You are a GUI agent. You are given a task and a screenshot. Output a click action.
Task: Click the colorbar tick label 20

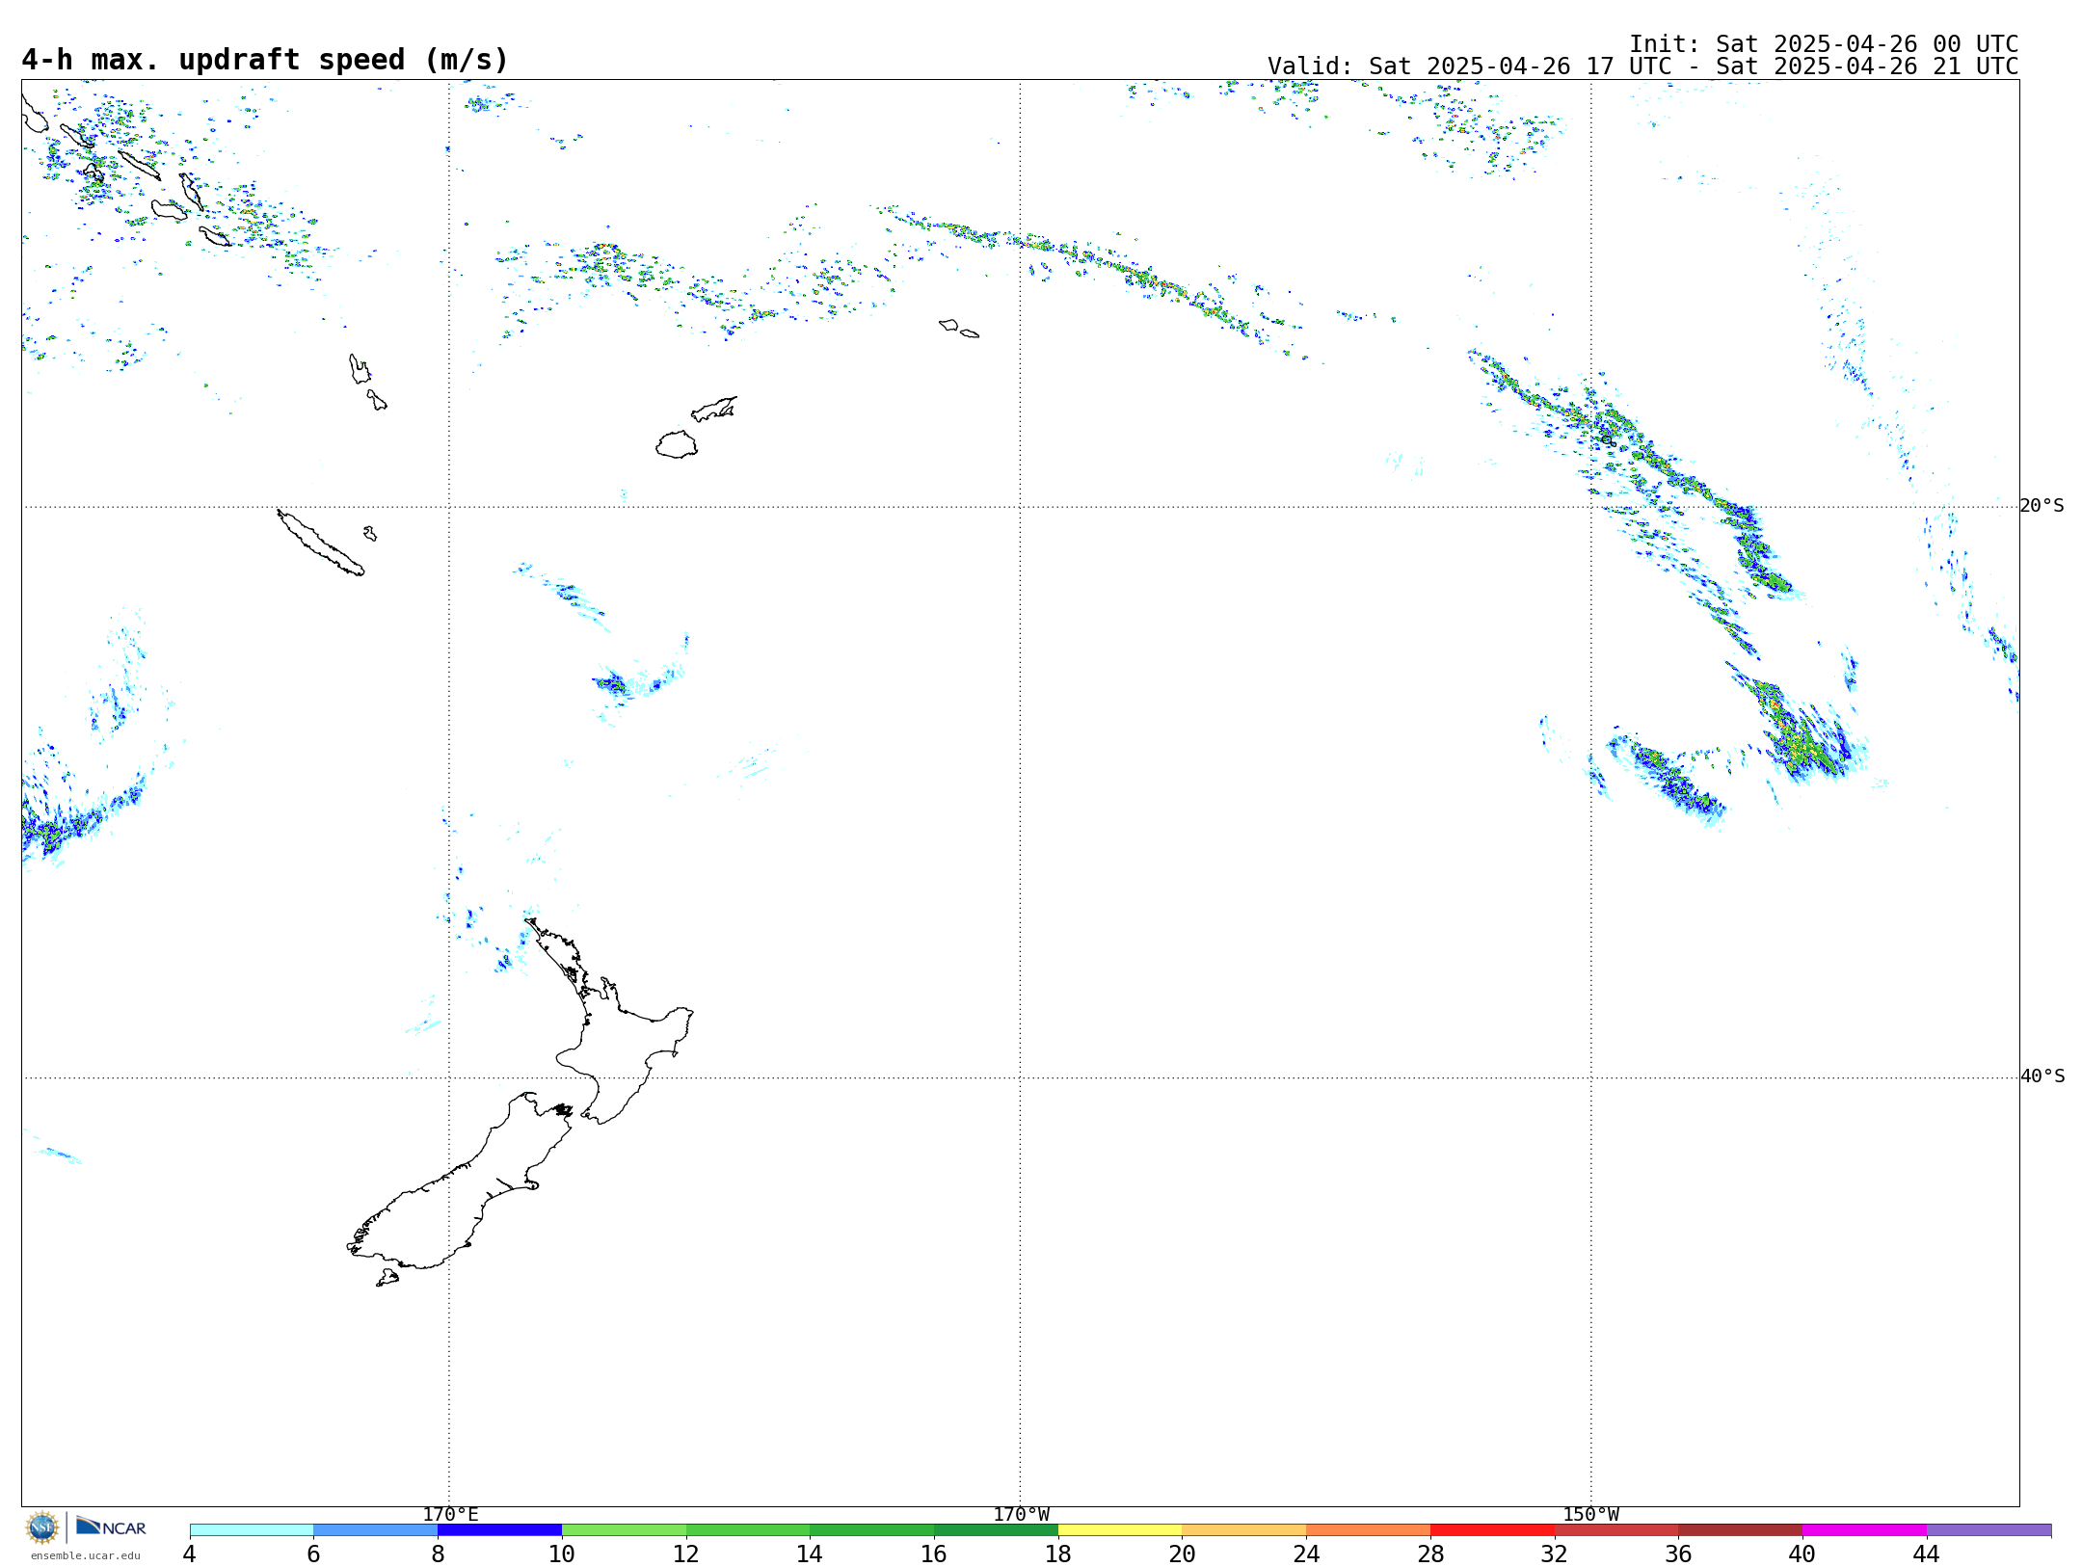pos(1183,1554)
